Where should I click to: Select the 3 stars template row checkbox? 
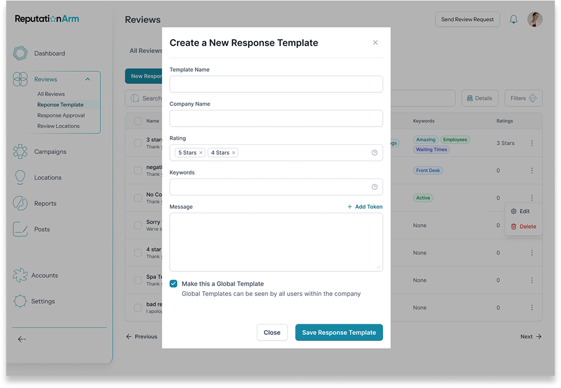pos(138,143)
